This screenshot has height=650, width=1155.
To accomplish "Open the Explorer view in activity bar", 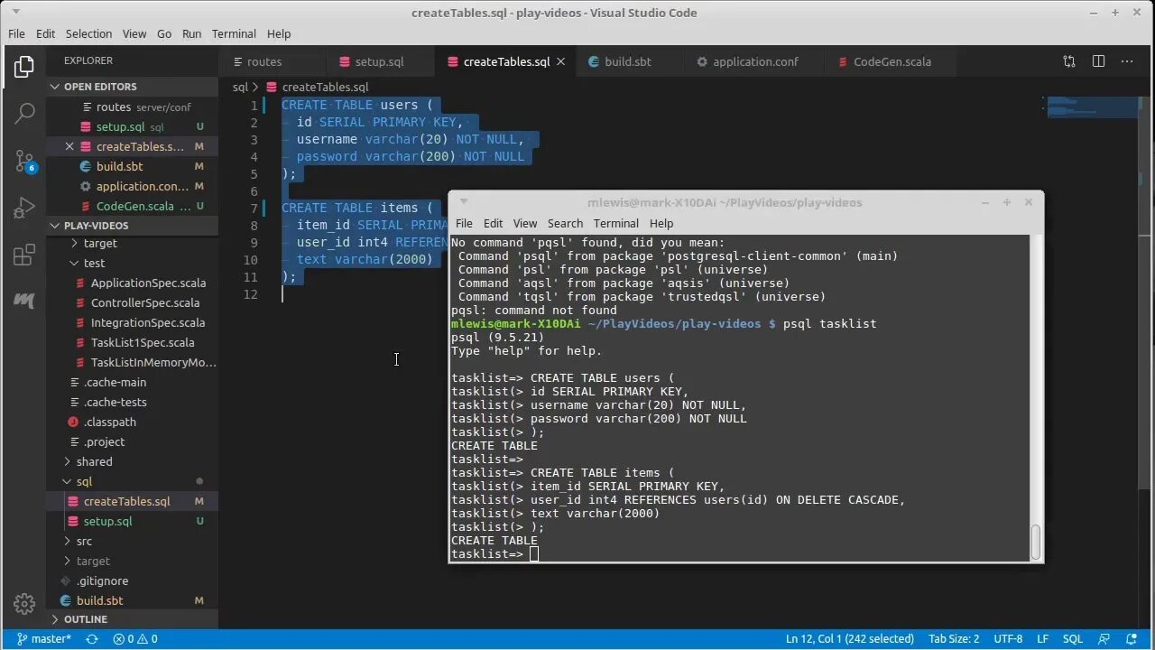I will pyautogui.click(x=24, y=66).
